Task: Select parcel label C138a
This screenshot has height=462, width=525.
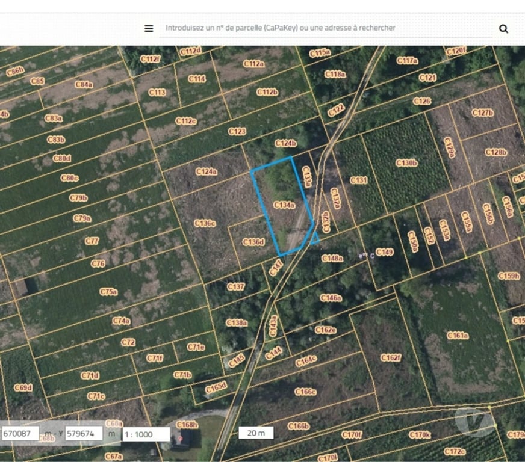Action: (237, 323)
